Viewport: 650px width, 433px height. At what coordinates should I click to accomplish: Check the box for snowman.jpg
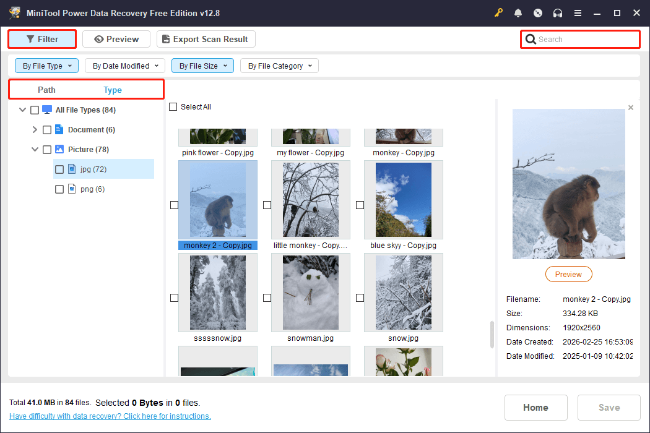pos(267,298)
